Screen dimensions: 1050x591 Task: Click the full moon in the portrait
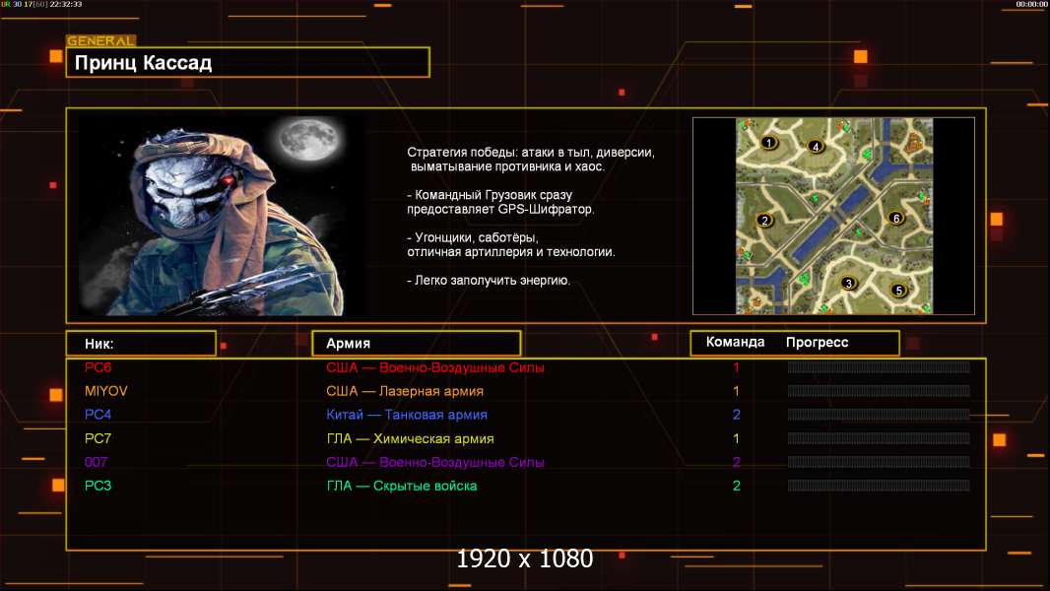pos(309,139)
